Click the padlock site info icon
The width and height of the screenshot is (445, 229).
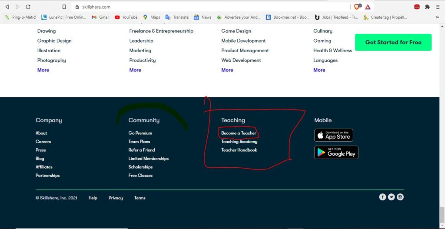[77, 7]
